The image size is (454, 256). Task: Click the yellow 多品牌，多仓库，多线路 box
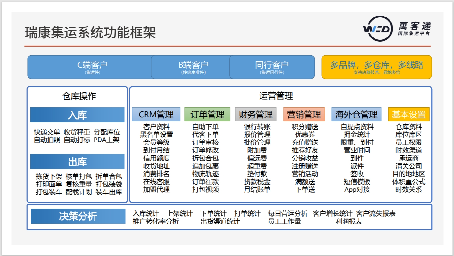pyautogui.click(x=377, y=67)
